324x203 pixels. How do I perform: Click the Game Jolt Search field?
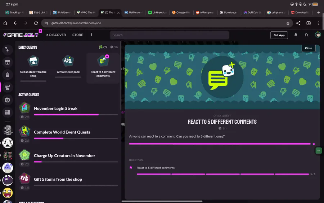[x=170, y=35]
